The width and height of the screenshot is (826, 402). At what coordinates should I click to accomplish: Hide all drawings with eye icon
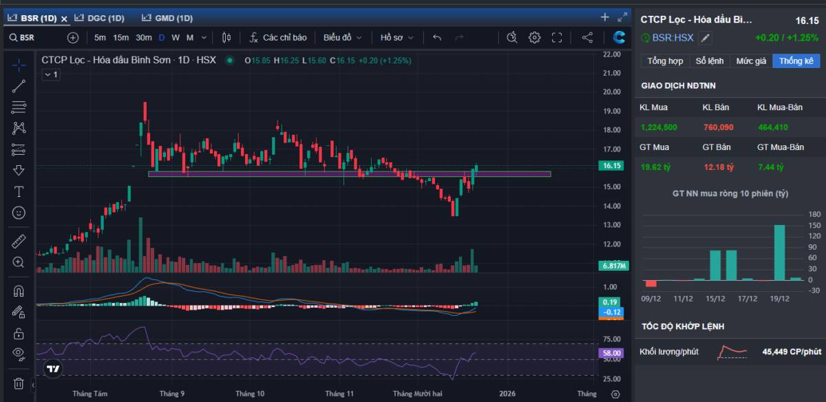point(19,355)
